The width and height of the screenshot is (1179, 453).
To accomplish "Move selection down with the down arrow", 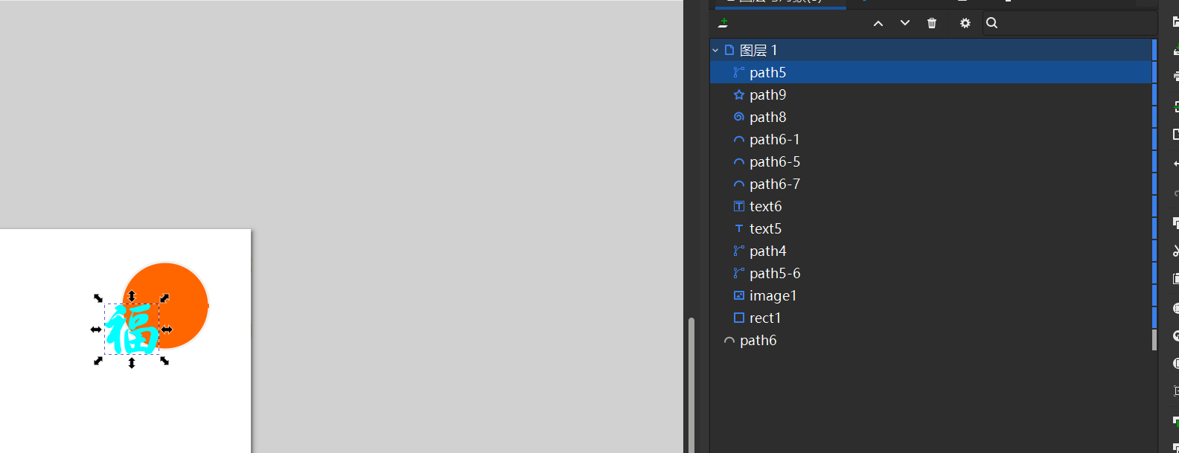I will tap(905, 23).
